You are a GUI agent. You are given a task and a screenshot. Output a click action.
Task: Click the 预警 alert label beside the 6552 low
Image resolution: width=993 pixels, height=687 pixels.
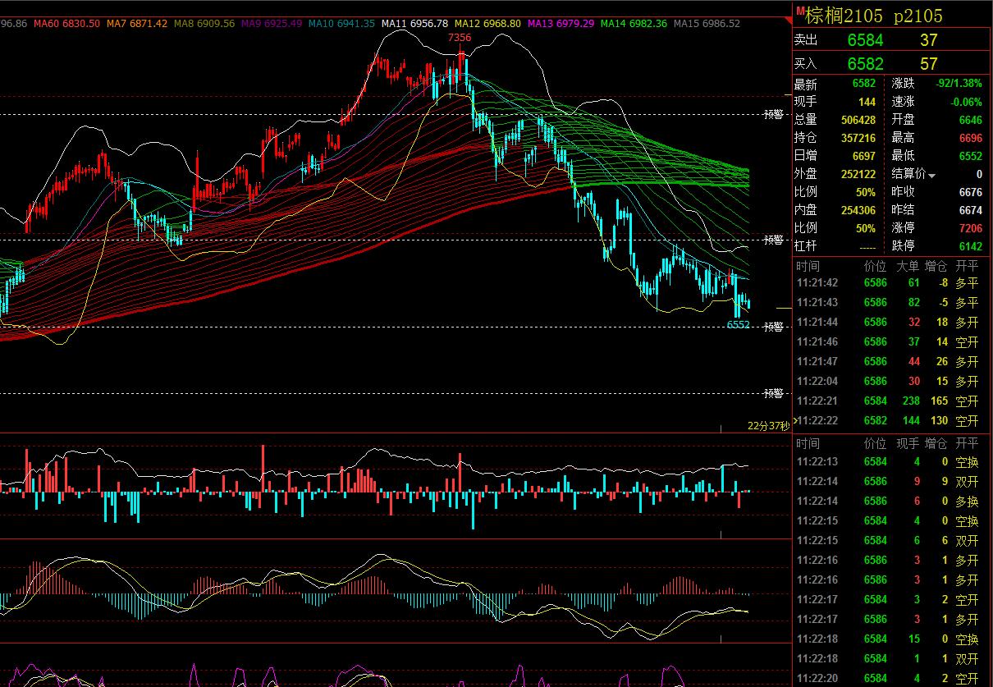coord(774,327)
